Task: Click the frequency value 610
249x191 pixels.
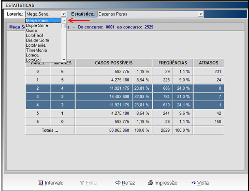Action: 163,105
